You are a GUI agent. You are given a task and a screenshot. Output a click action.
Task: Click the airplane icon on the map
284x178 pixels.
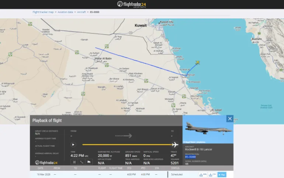pos(198,62)
